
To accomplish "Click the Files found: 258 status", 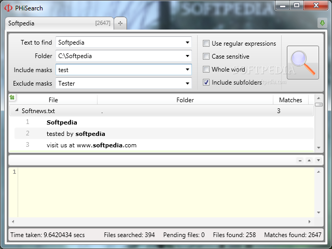I will (234, 235).
